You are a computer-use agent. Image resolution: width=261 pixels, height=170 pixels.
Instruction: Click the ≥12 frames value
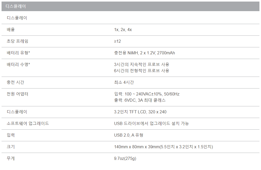point(117,41)
